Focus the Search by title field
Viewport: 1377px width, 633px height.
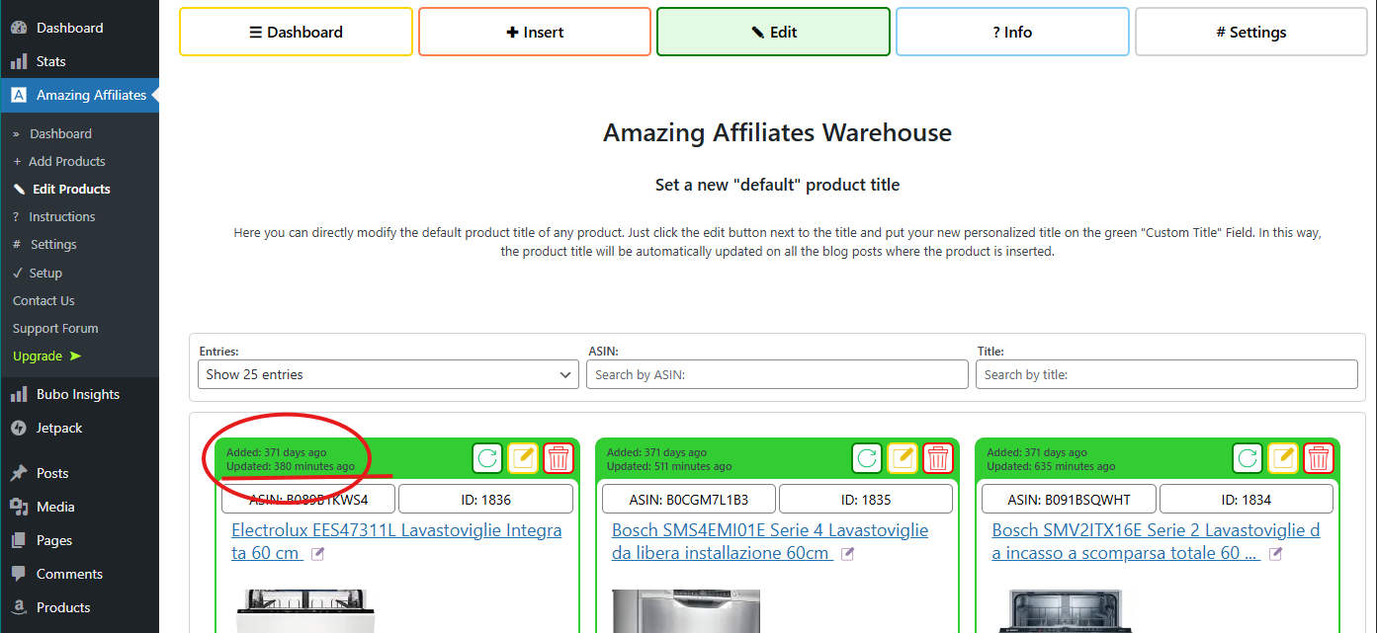(x=1166, y=374)
